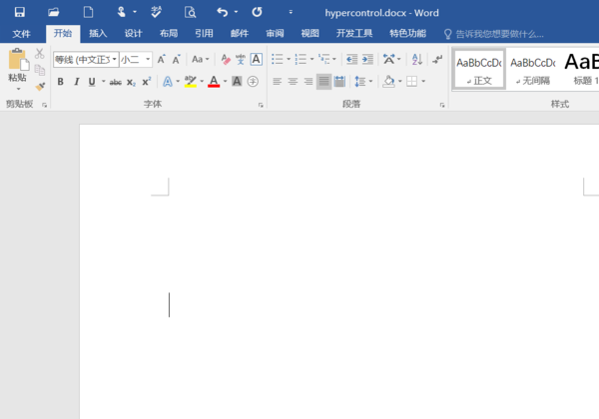Increase paragraph indent
The image size is (599, 419).
(x=367, y=59)
